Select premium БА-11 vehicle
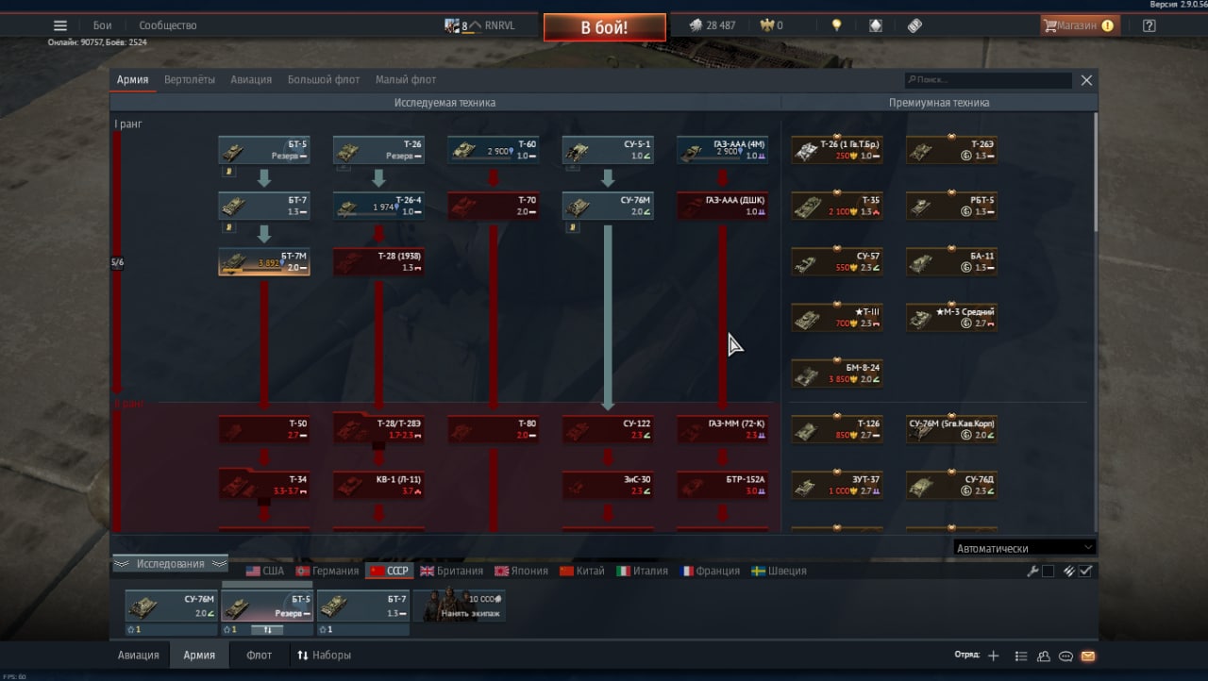 pyautogui.click(x=952, y=261)
